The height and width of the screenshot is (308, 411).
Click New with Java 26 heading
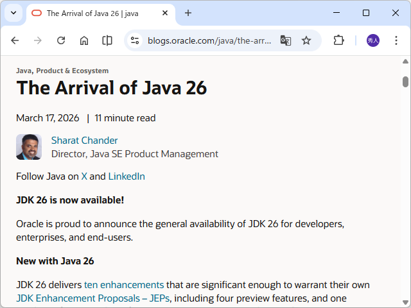55,261
